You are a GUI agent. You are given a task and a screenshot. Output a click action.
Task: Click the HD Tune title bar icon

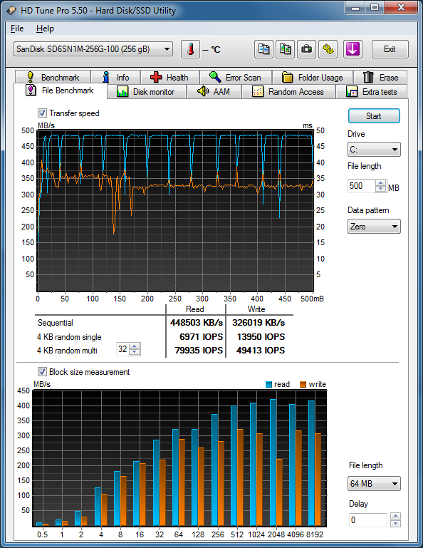pyautogui.click(x=11, y=10)
